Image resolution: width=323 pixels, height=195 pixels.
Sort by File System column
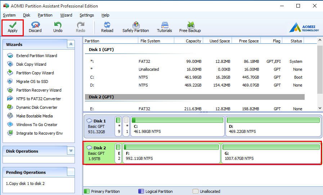pos(156,41)
